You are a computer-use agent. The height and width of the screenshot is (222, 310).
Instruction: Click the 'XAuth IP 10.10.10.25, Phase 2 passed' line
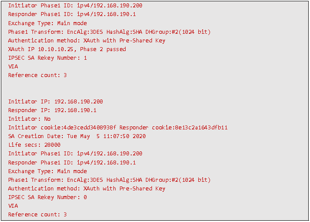(x=67, y=49)
